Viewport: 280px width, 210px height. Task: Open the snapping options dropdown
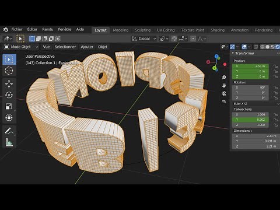coord(183,38)
